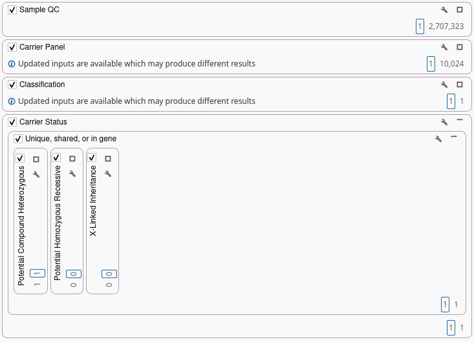474x342 pixels.
Task: Click Carrier Panel count badge 1
Action: pyautogui.click(x=431, y=64)
